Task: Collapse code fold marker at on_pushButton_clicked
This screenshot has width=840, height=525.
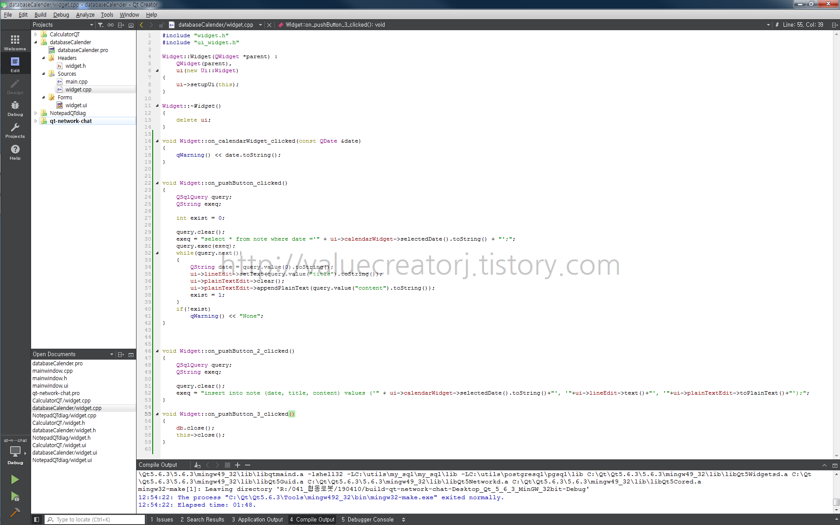Action: (x=157, y=183)
